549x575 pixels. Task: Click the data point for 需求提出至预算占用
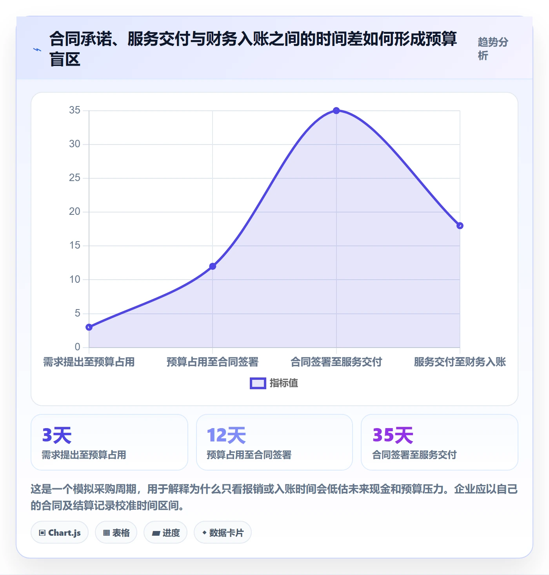tap(89, 327)
